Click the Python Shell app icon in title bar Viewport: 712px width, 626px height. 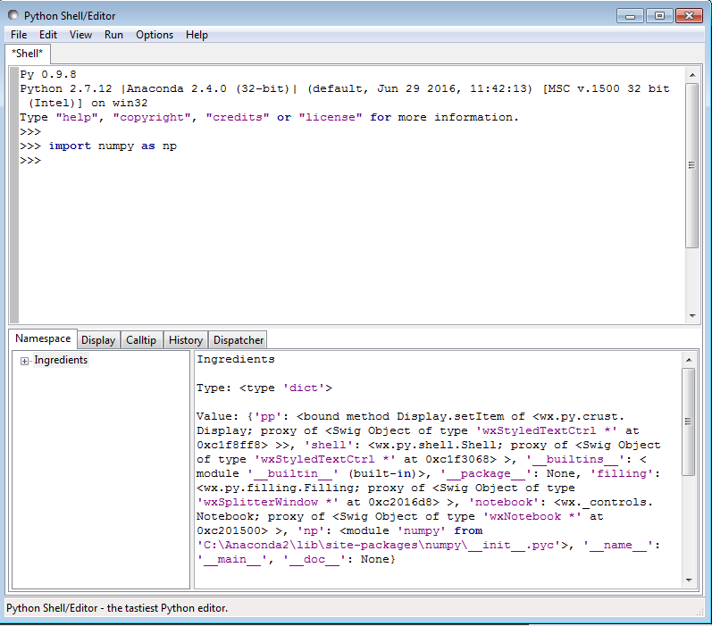pos(13,15)
